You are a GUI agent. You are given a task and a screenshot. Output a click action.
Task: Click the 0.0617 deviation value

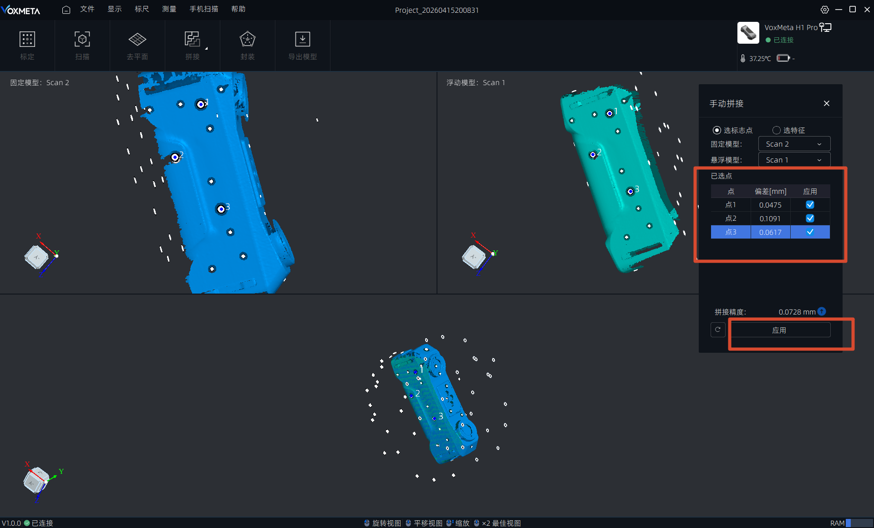770,233
